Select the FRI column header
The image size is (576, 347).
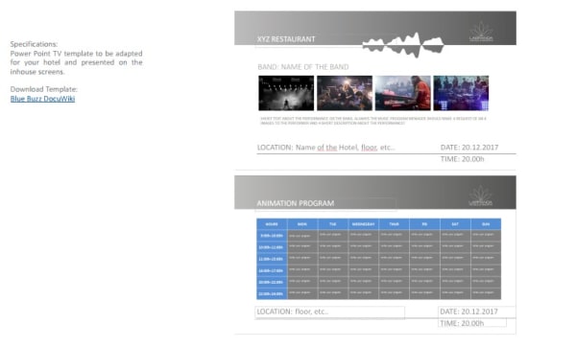coord(424,224)
